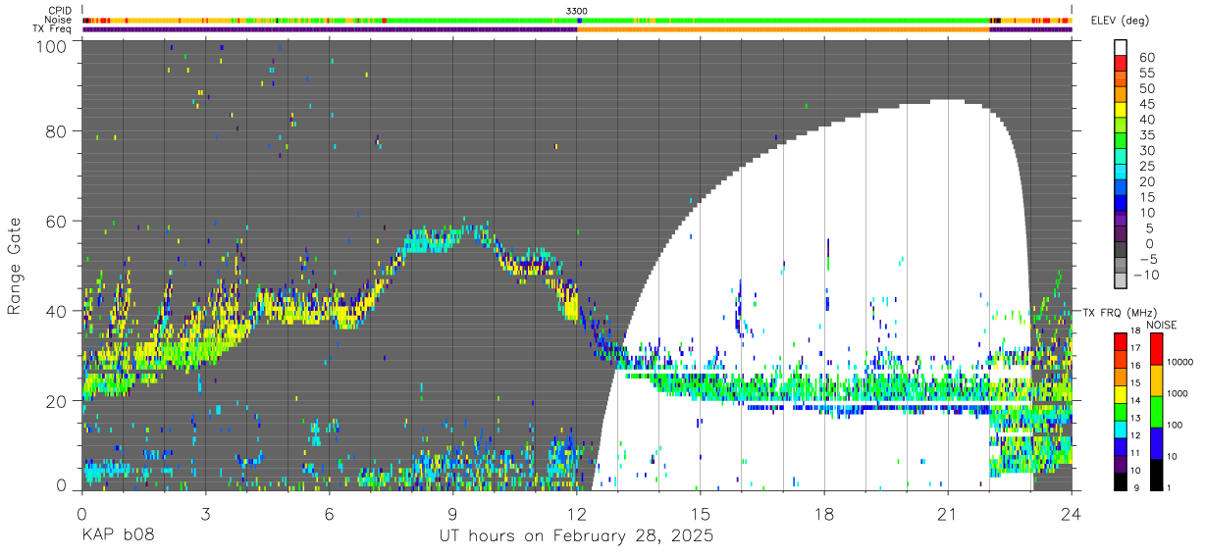Click the red segment of the TX FRQ colorbar
The image size is (1205, 556).
(1121, 340)
